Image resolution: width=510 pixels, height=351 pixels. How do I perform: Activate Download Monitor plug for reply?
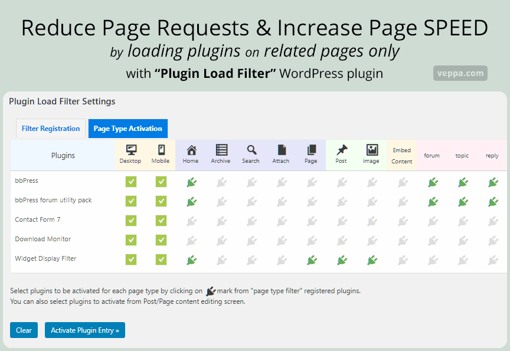pos(493,241)
